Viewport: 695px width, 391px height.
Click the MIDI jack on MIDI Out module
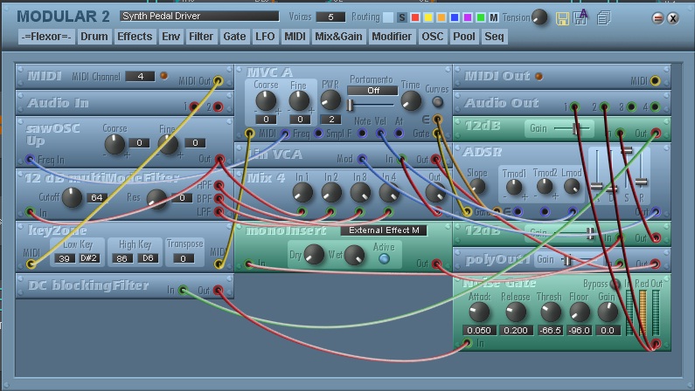pyautogui.click(x=655, y=80)
